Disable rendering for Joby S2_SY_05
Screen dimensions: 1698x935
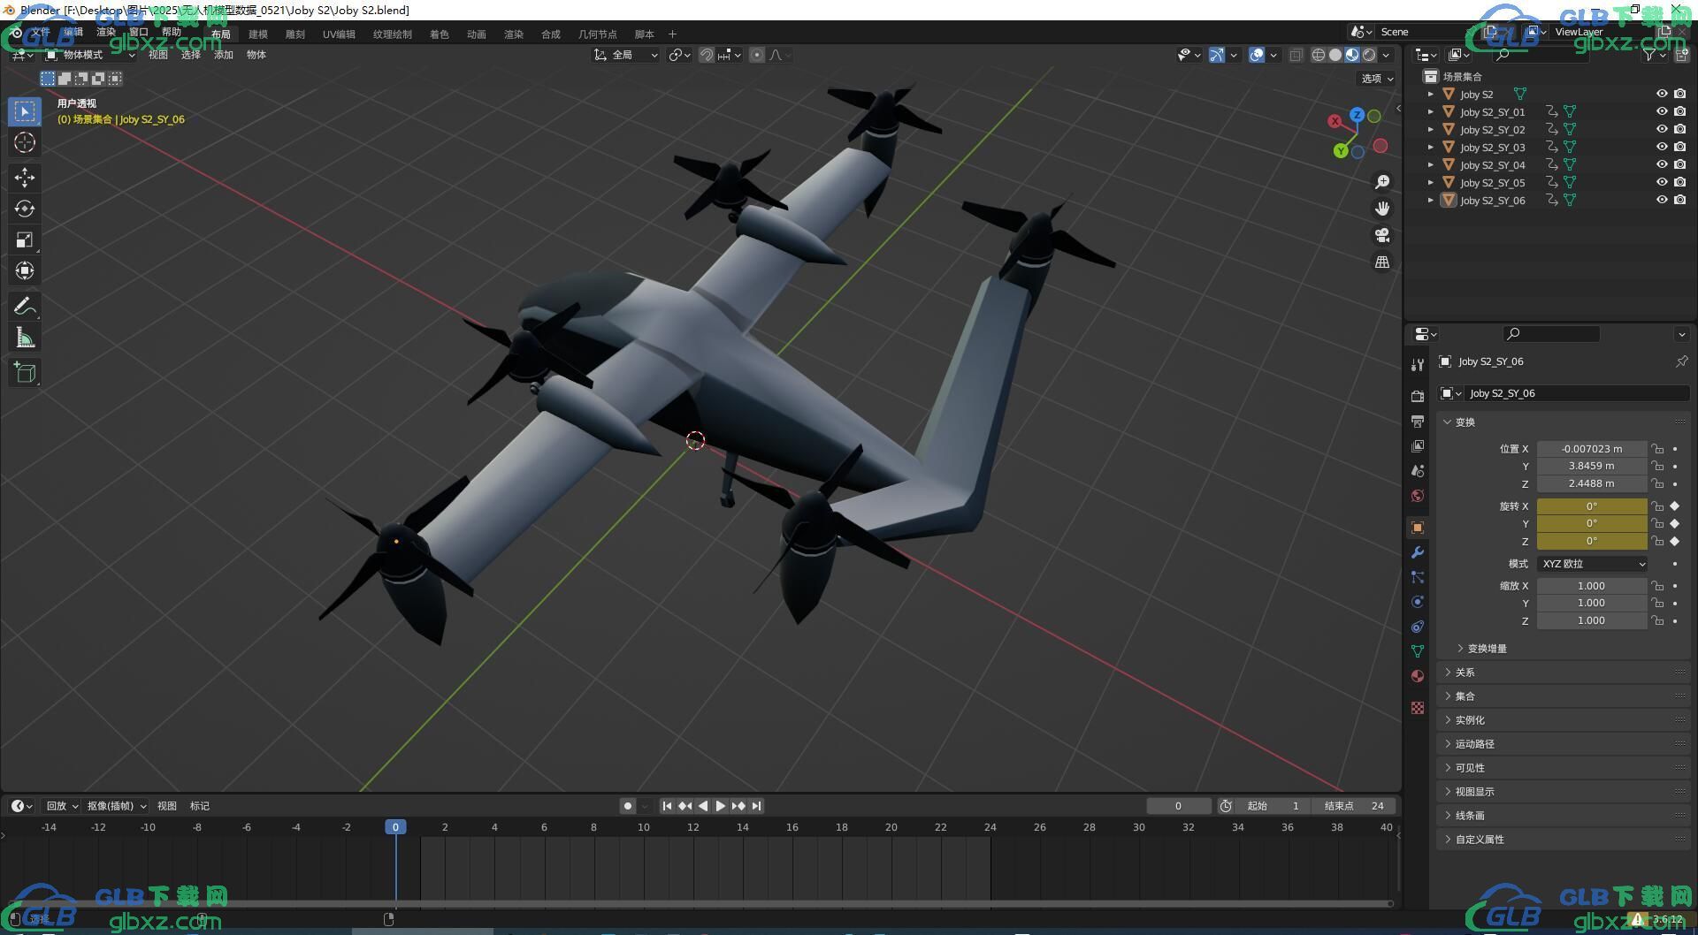pos(1679,182)
